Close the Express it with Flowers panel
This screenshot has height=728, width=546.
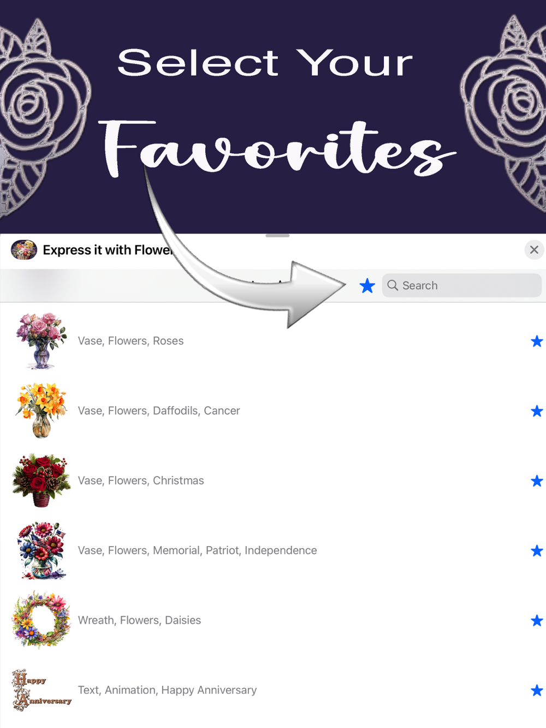pos(534,249)
